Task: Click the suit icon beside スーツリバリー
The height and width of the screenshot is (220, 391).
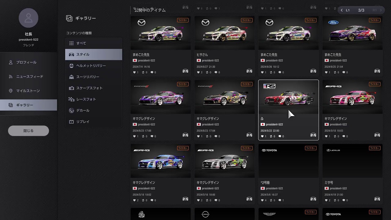Action: 71,77
